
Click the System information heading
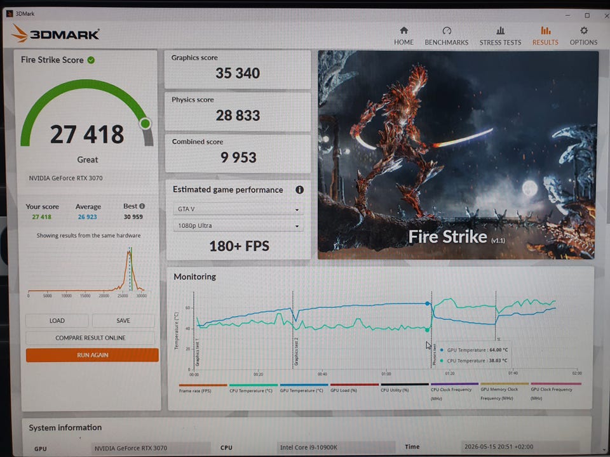click(65, 427)
